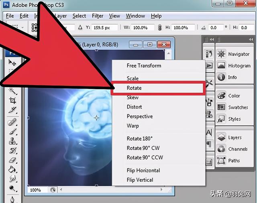This screenshot has height=203, width=257.
Task: Select the Move tool
Action: [x=12, y=63]
